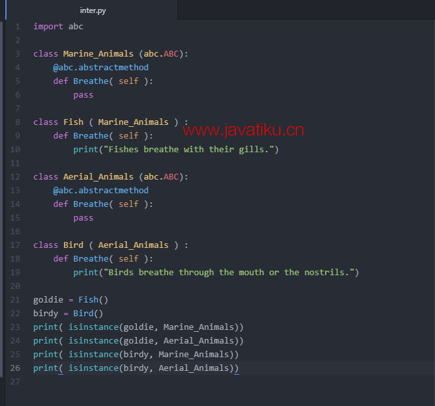Click 'pass' on line 6
The width and height of the screenshot is (435, 406).
coord(83,95)
